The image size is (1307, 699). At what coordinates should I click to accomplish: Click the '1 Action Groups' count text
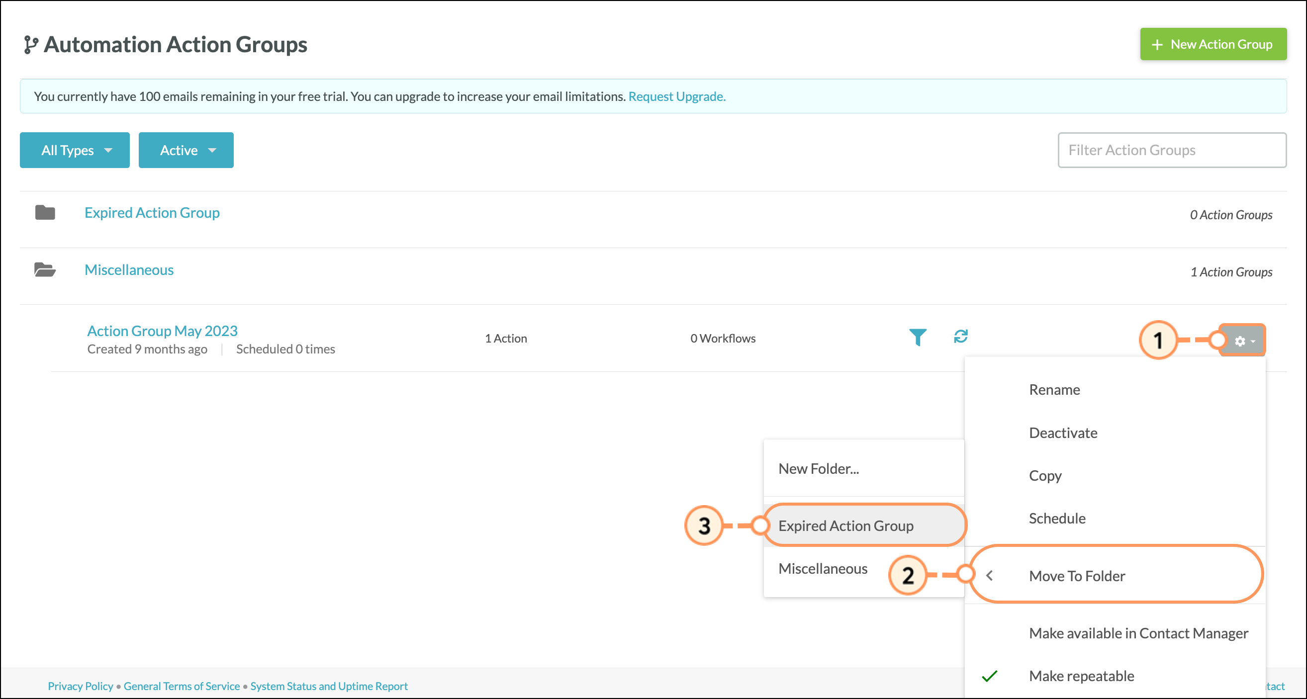(x=1231, y=272)
